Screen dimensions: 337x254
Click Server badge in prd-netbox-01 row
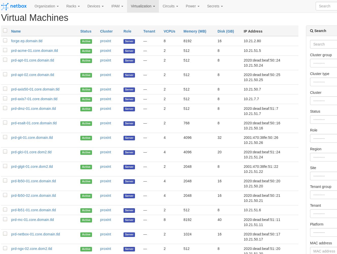(129, 235)
